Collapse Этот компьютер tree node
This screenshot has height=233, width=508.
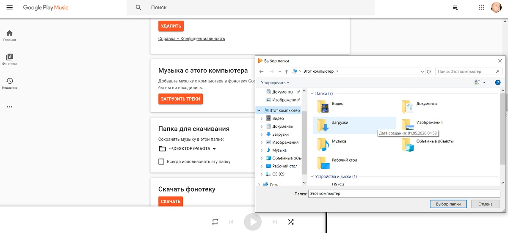259,110
